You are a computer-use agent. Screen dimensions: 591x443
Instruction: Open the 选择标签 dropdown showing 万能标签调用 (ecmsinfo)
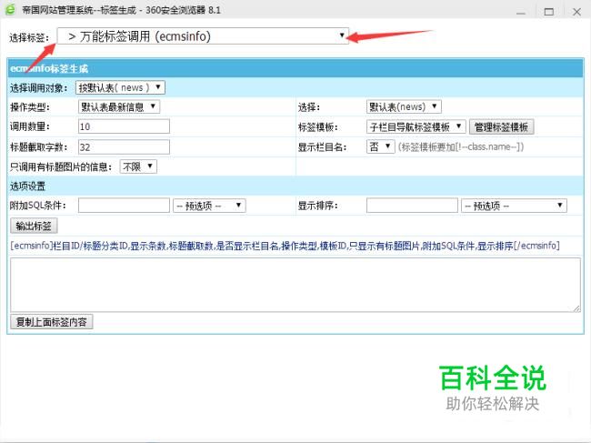pyautogui.click(x=203, y=36)
